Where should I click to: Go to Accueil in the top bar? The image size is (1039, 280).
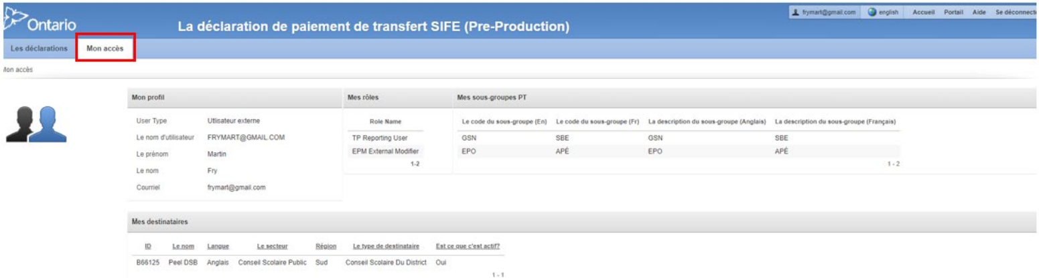[x=924, y=13]
